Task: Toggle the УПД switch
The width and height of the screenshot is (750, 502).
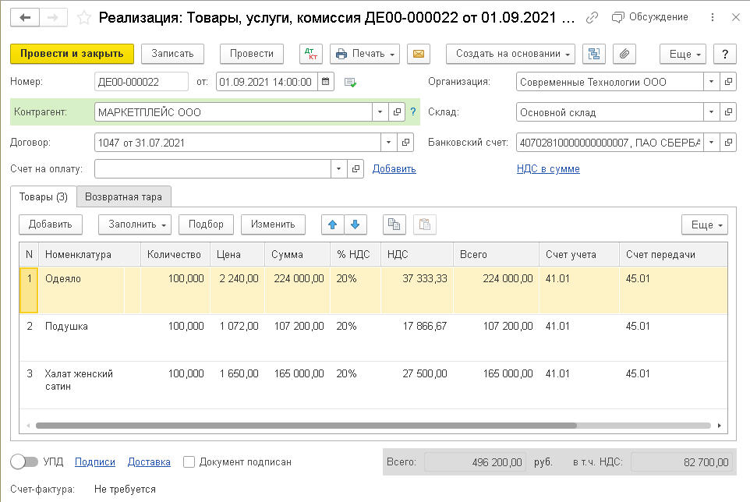Action: 24,461
